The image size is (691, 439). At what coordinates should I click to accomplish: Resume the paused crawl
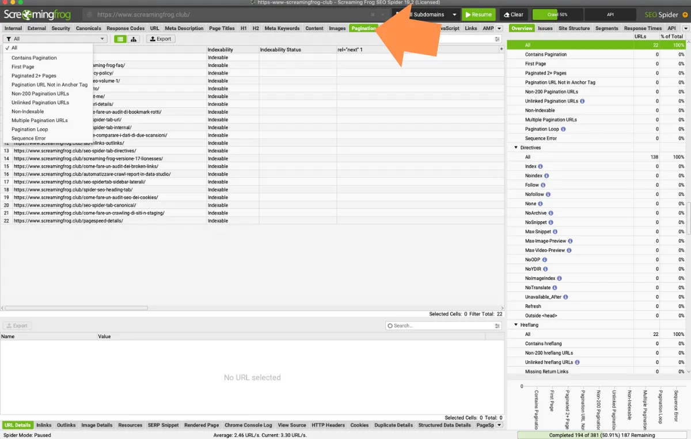478,14
